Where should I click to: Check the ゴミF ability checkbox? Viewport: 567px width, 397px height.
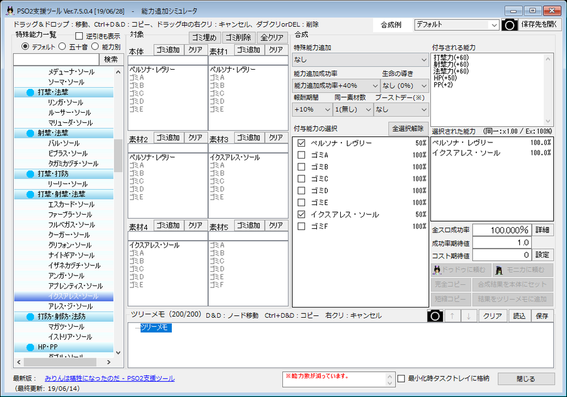click(301, 227)
